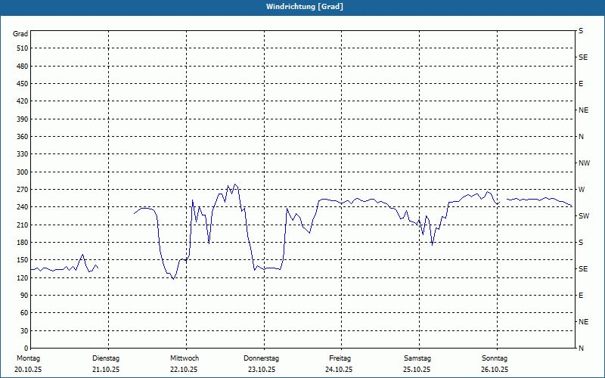Viewport: 605px width, 378px height.
Task: Click the bottom N compass label at zero
Action: [582, 349]
